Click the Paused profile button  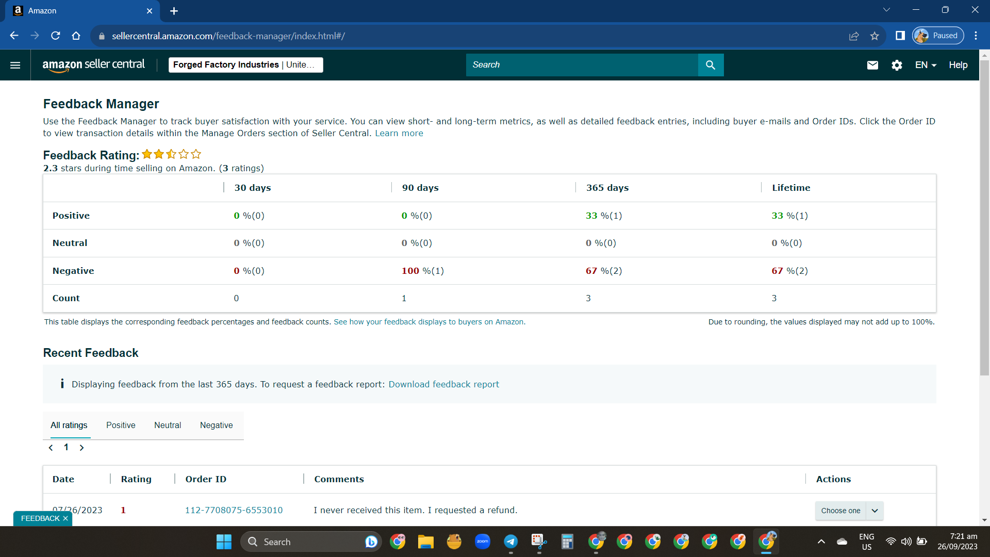tap(938, 36)
